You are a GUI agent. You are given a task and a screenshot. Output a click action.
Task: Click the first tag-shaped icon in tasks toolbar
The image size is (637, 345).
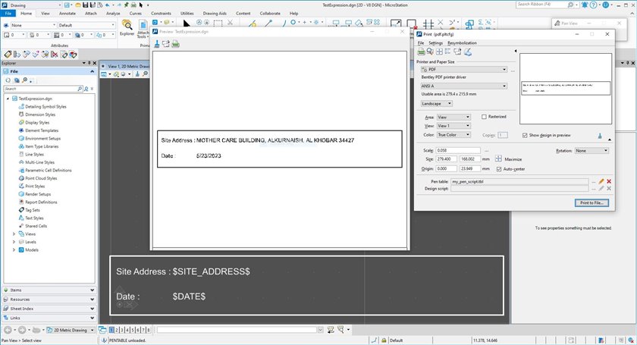point(8,54)
